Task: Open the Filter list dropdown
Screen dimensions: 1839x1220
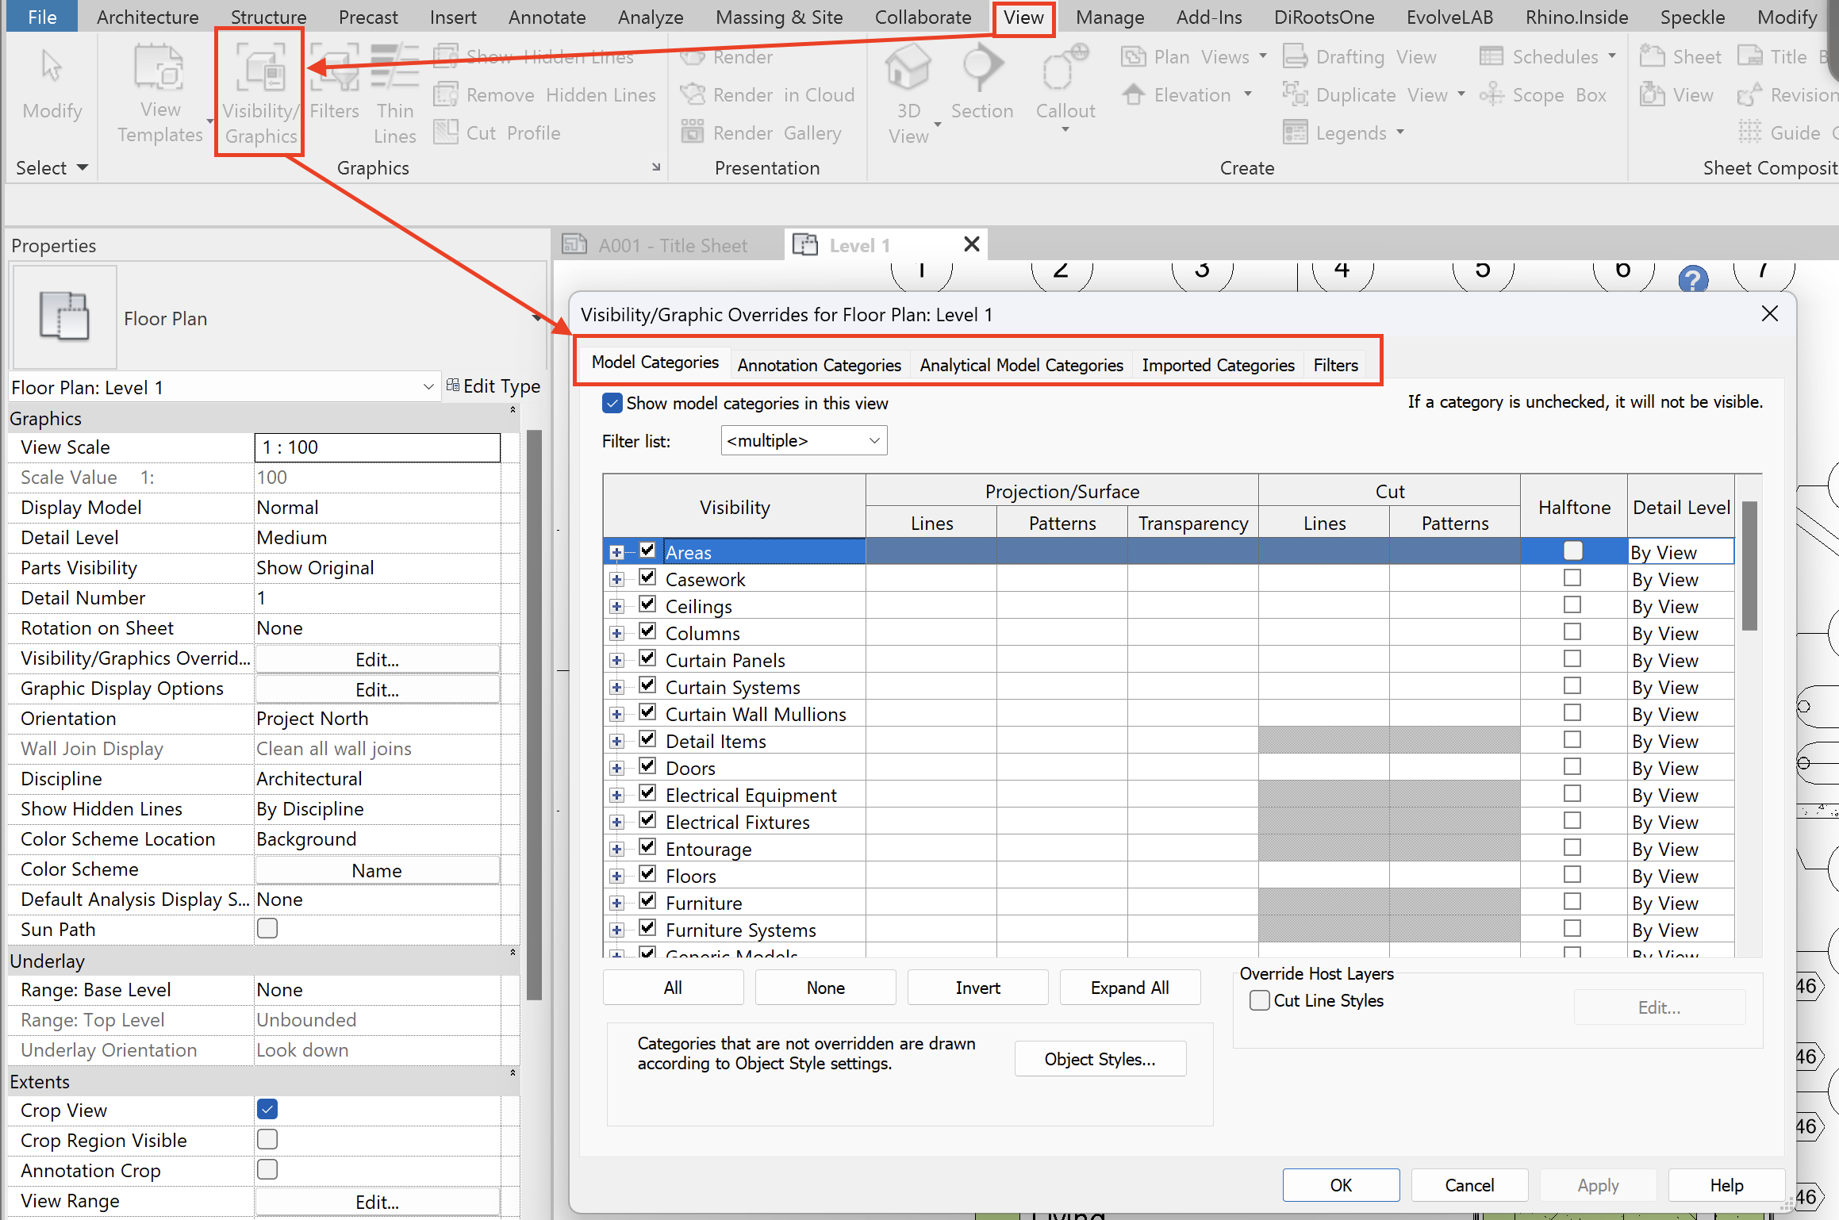Action: 804,440
